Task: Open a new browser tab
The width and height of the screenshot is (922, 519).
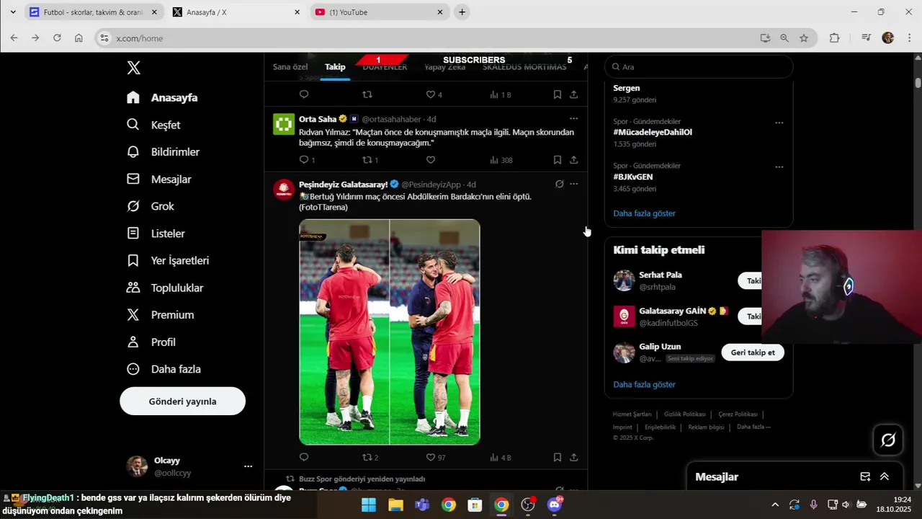Action: click(462, 12)
